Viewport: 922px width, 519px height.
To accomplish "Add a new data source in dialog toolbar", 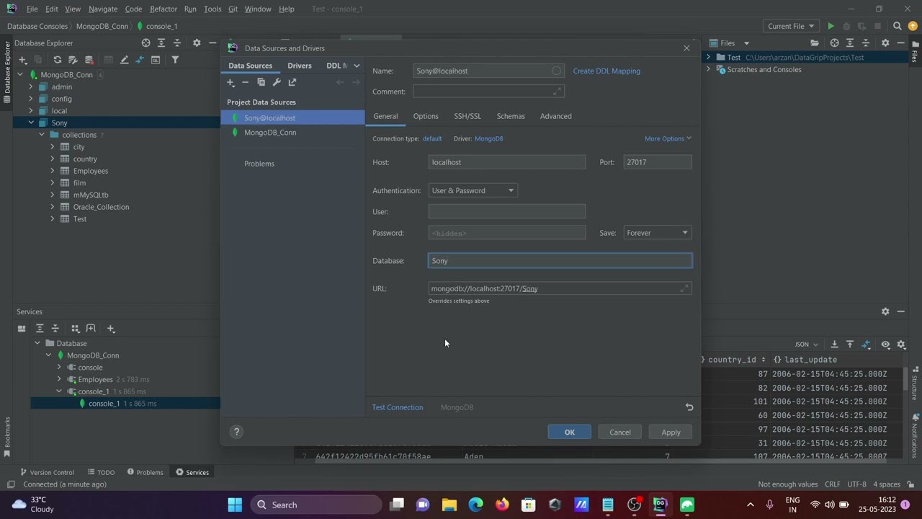I will coord(230,82).
